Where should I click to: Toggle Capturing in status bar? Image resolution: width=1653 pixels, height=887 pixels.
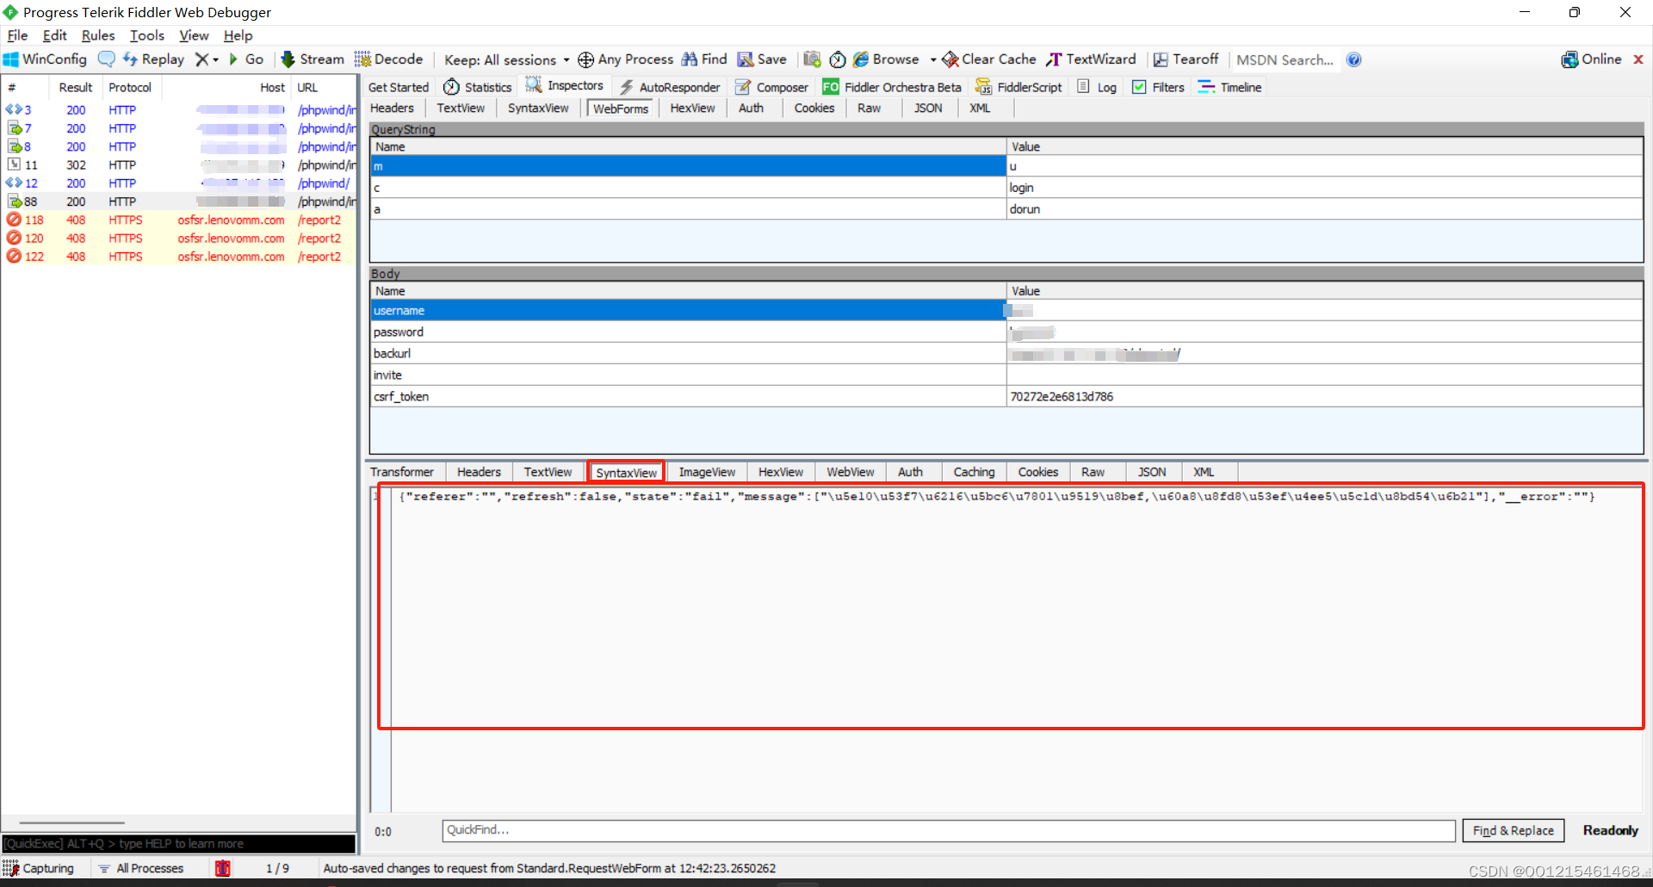[39, 868]
